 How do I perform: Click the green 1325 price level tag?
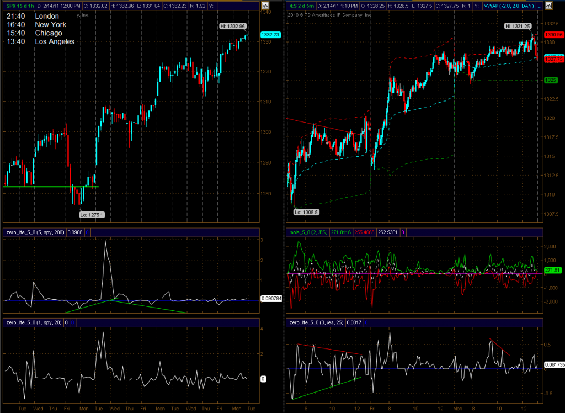550,80
